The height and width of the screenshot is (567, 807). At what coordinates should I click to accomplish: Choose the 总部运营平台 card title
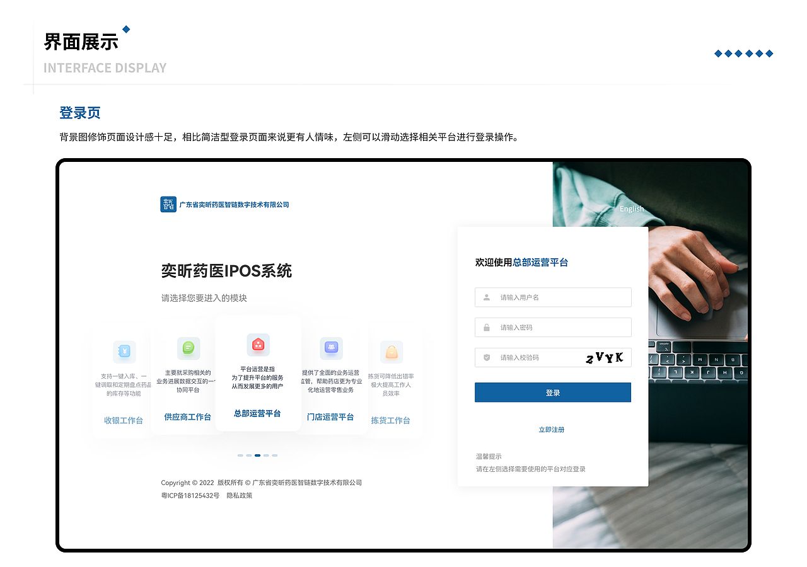pos(257,414)
